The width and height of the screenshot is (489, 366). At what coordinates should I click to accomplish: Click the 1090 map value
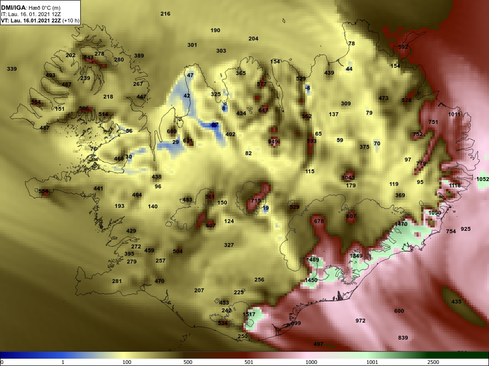[x=435, y=213]
